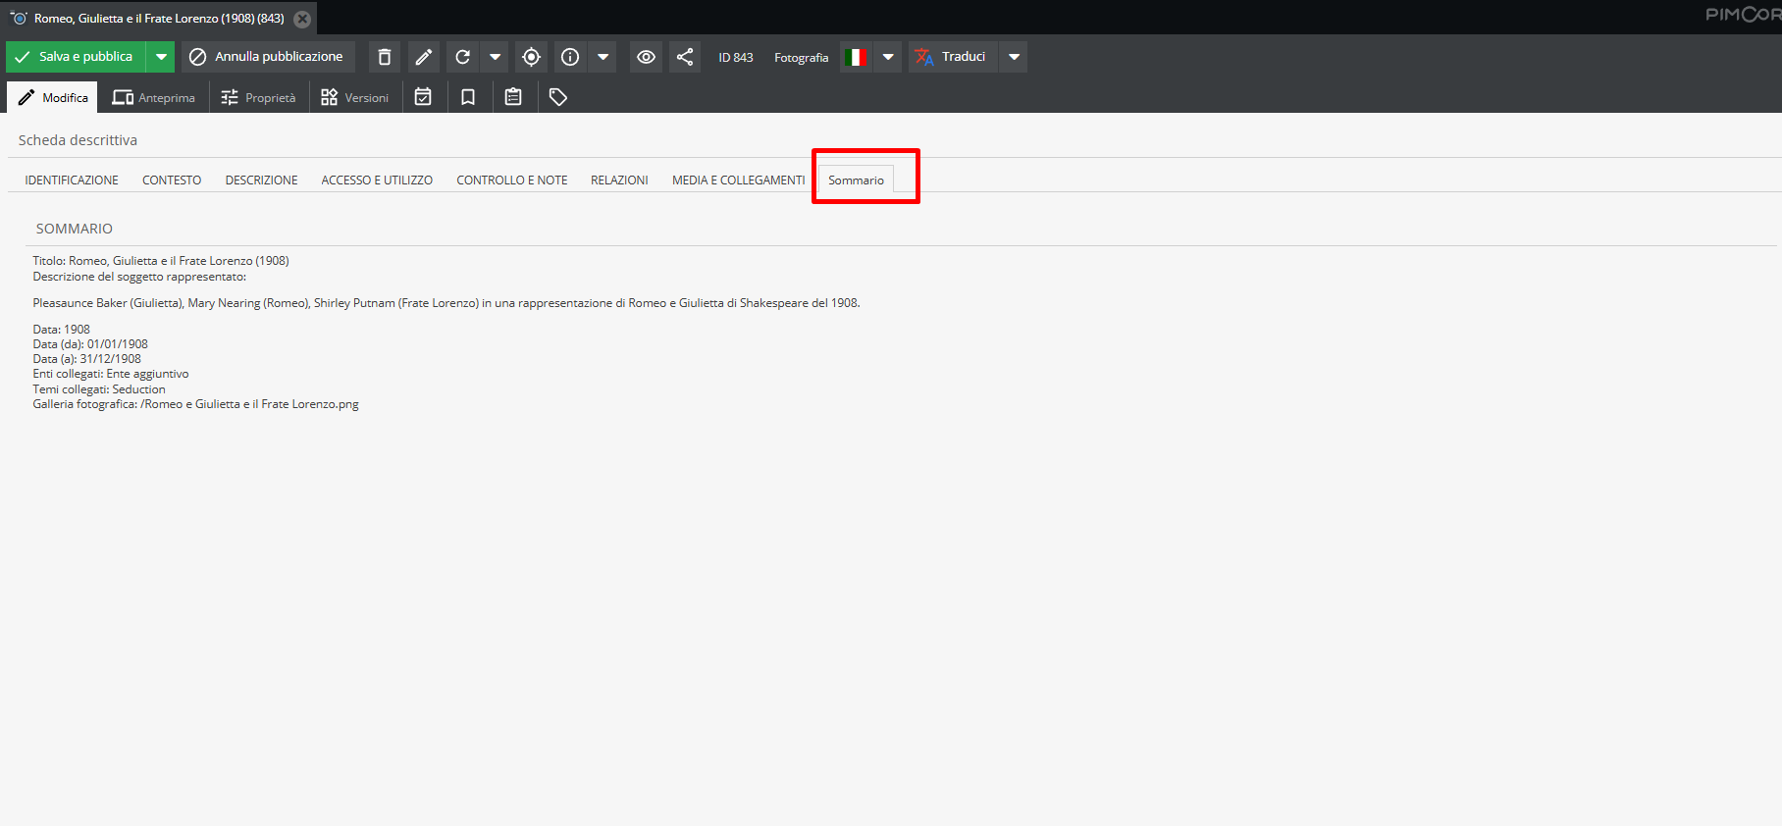Viewport: 1782px width, 826px height.
Task: Go to the DESCRIZIONE tab
Action: point(261,181)
